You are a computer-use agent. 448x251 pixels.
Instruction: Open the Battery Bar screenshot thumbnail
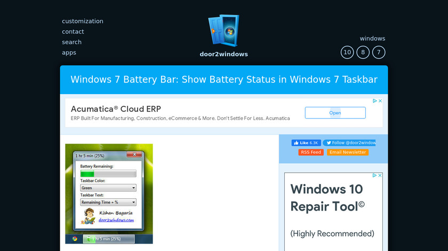point(109,194)
